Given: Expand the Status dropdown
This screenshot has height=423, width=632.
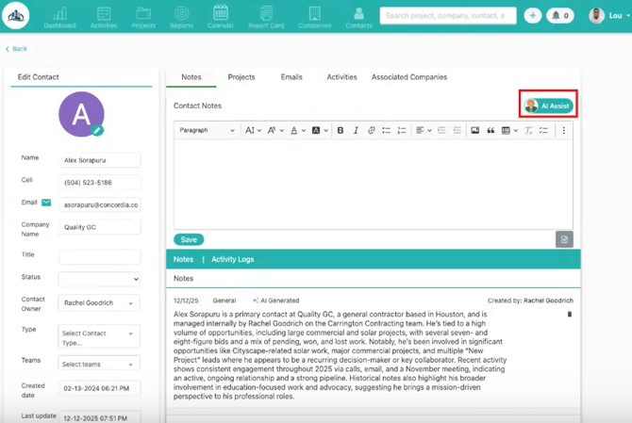Looking at the screenshot, I should tap(99, 279).
